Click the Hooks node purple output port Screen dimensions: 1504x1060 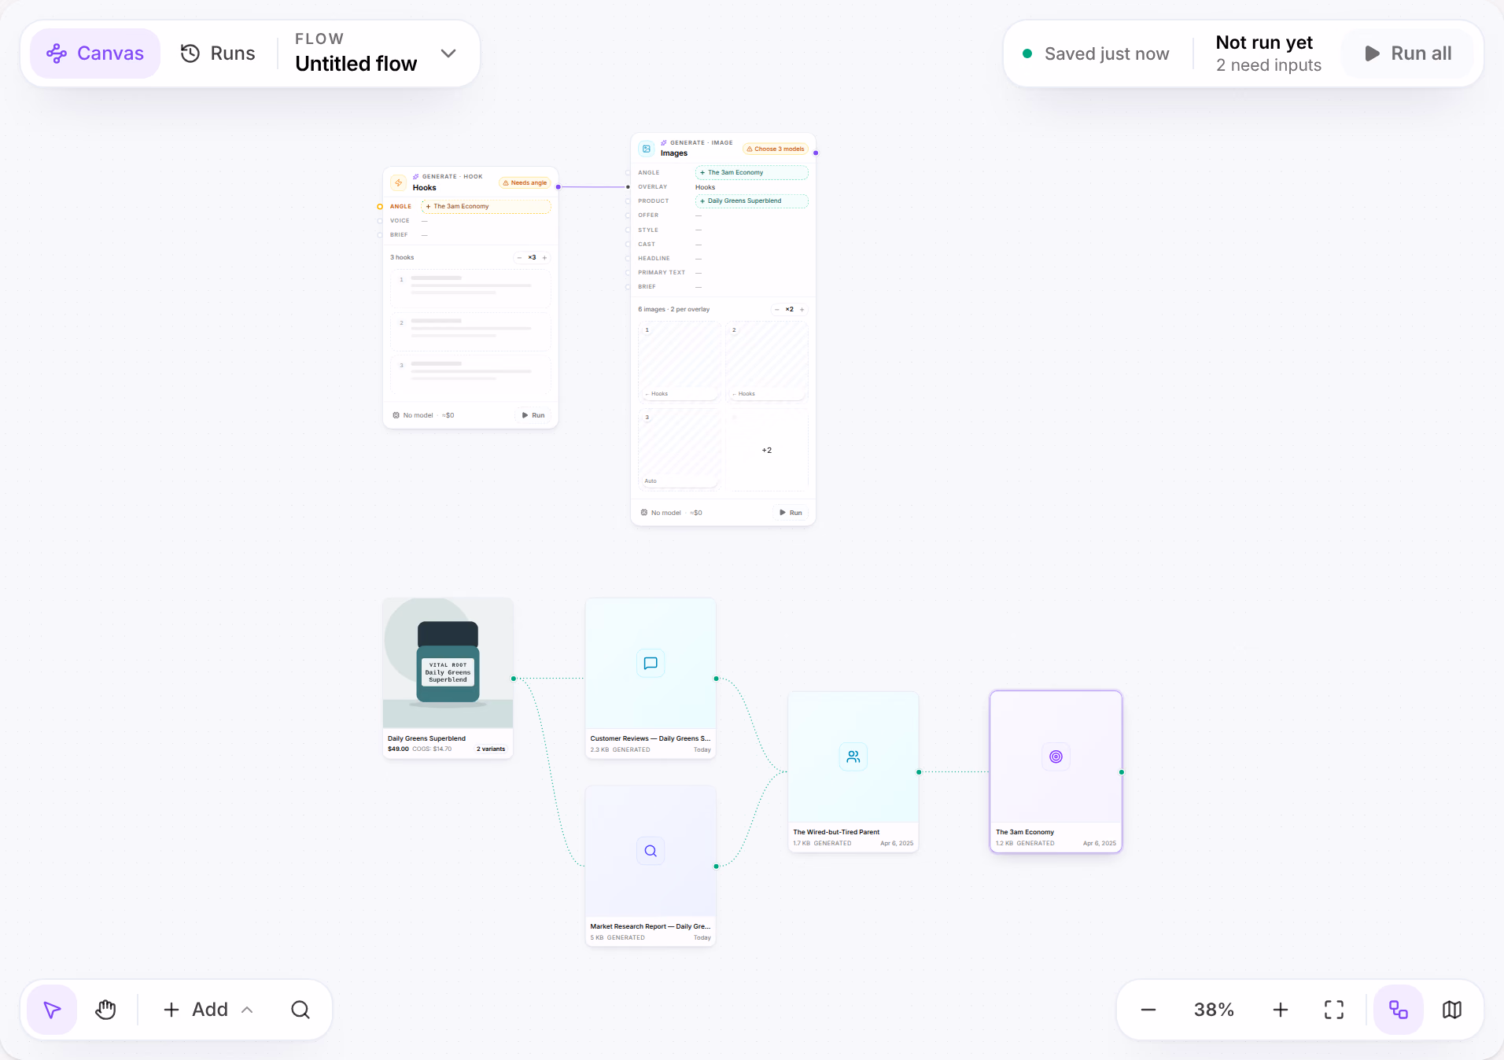[558, 187]
